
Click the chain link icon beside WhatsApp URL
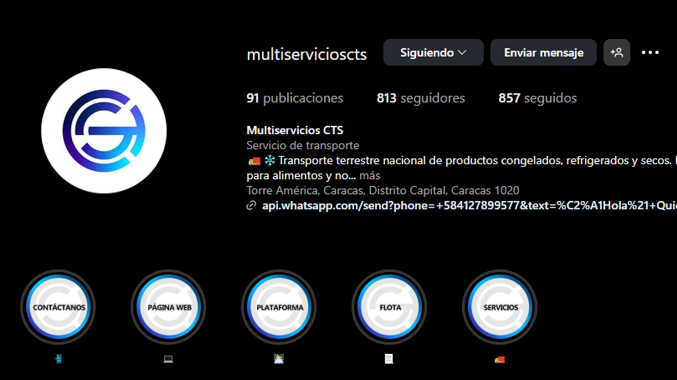pos(251,205)
